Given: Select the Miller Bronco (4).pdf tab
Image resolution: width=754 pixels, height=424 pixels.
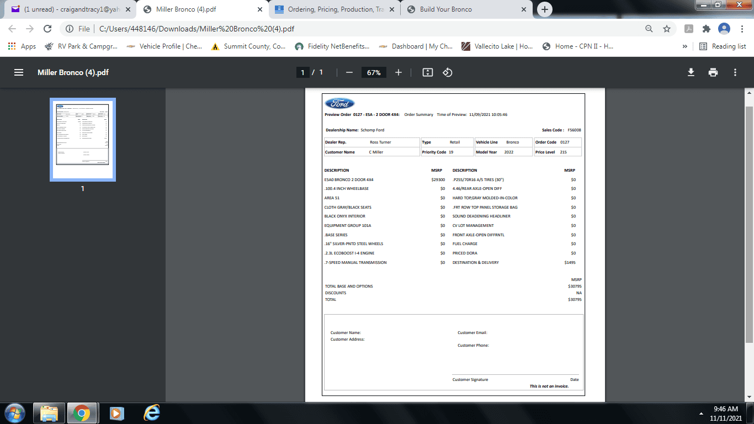Looking at the screenshot, I should [203, 9].
